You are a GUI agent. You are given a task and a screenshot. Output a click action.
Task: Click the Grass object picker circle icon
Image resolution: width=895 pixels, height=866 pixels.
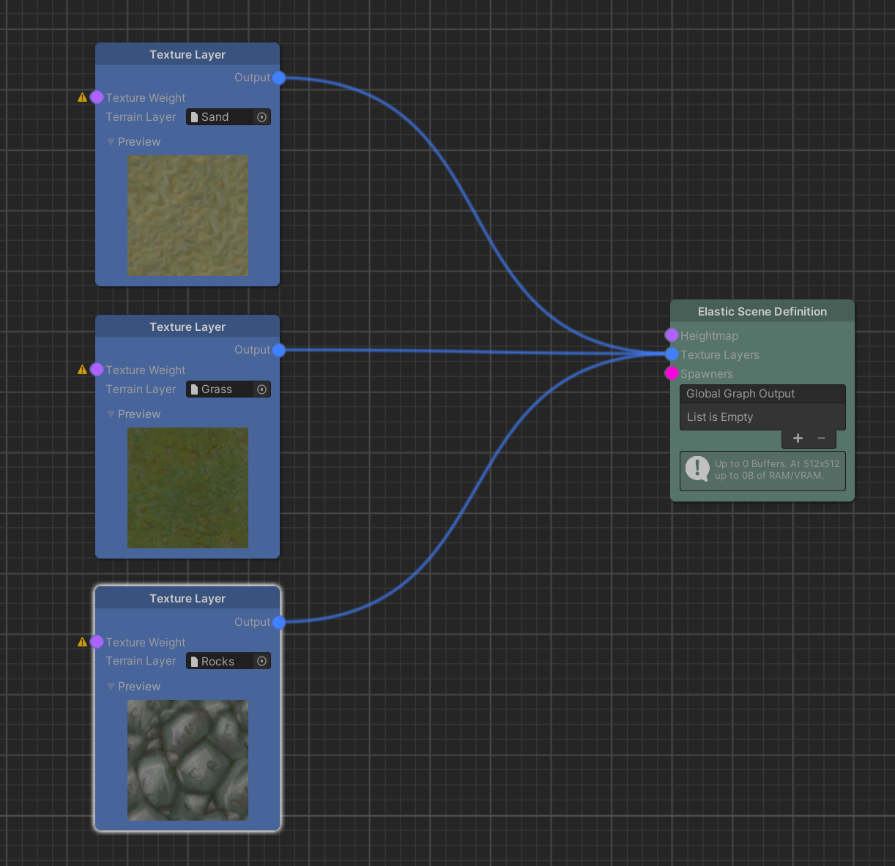pyautogui.click(x=261, y=389)
